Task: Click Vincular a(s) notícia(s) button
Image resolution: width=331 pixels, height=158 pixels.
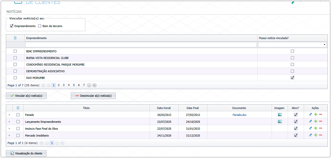Action: pyautogui.click(x=26, y=96)
